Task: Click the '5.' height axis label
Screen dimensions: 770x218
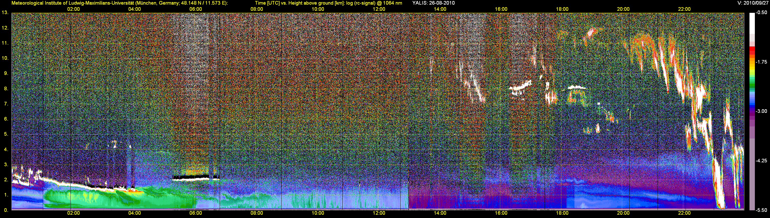Action: pos(6,134)
